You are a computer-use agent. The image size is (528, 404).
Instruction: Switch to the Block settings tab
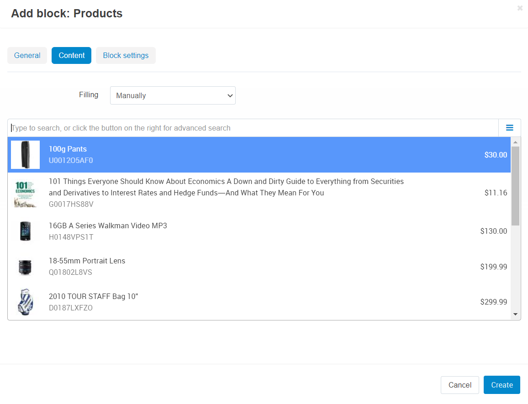[x=126, y=56]
